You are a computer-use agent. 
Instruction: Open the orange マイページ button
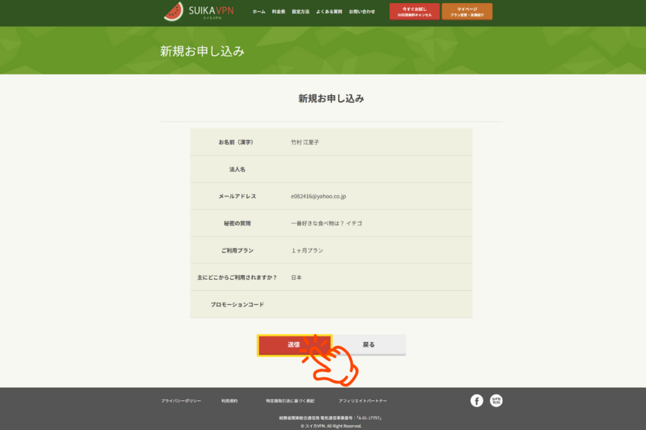point(467,11)
